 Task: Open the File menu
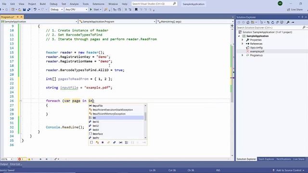point(4,4)
